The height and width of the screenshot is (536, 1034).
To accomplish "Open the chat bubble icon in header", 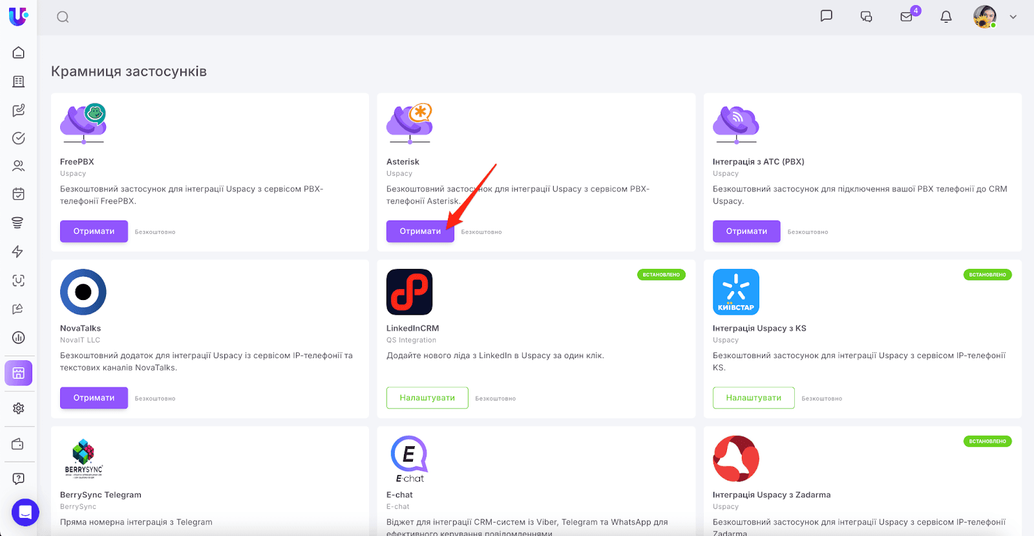I will pos(826,16).
